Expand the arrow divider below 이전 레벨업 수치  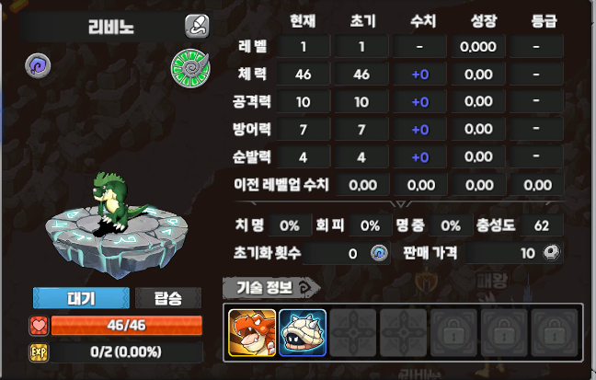coord(400,204)
